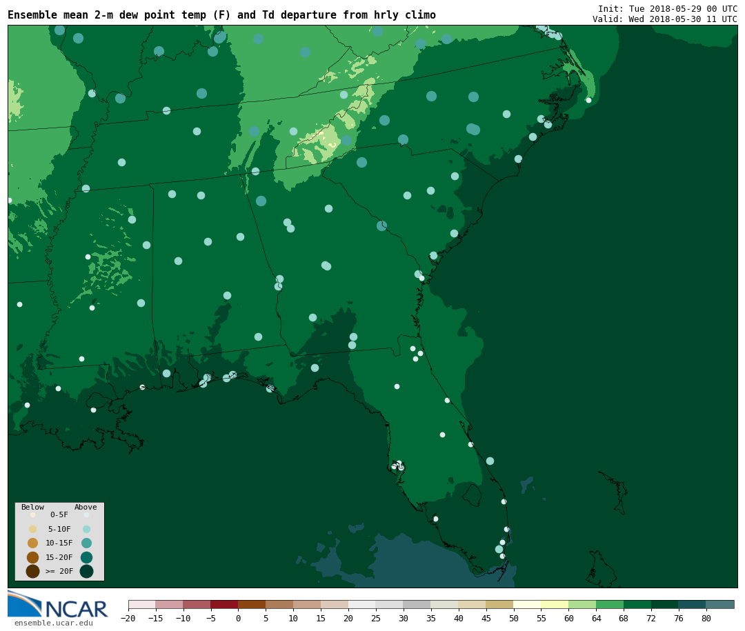Click the '0' color bar tick label
745x631 pixels.
pyautogui.click(x=239, y=618)
